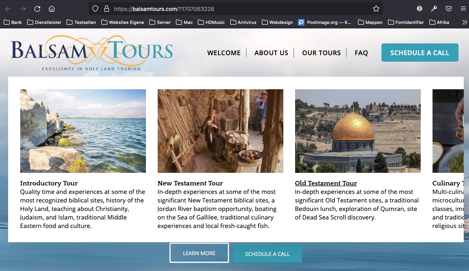
Task: Go to the FAQ navigation item
Action: (x=361, y=53)
